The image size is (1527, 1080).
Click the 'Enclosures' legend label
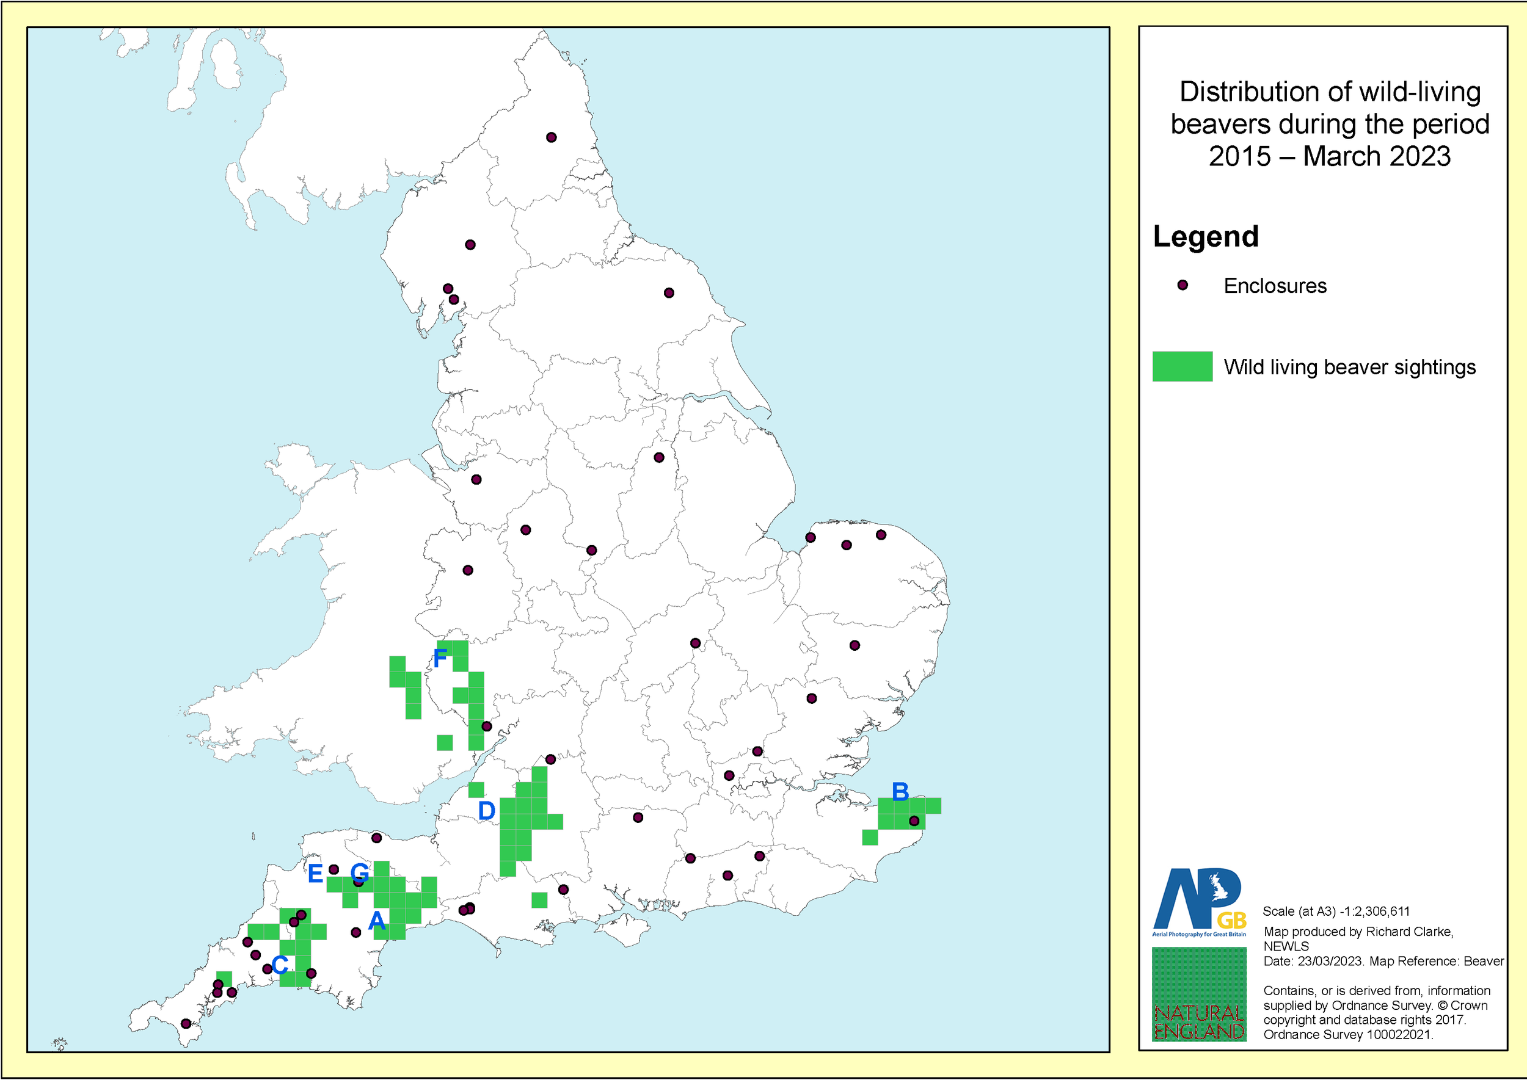coord(1275,286)
